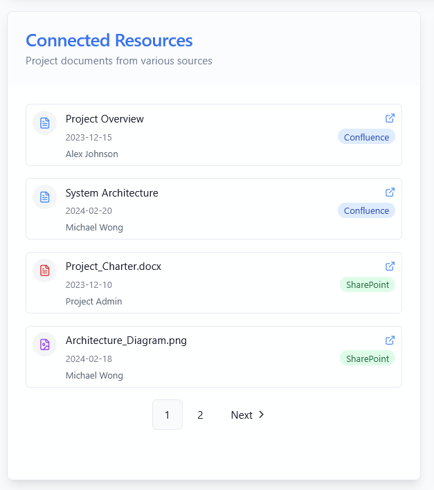The width and height of the screenshot is (434, 490).
Task: Open the Project Overview title
Action: 105,119
